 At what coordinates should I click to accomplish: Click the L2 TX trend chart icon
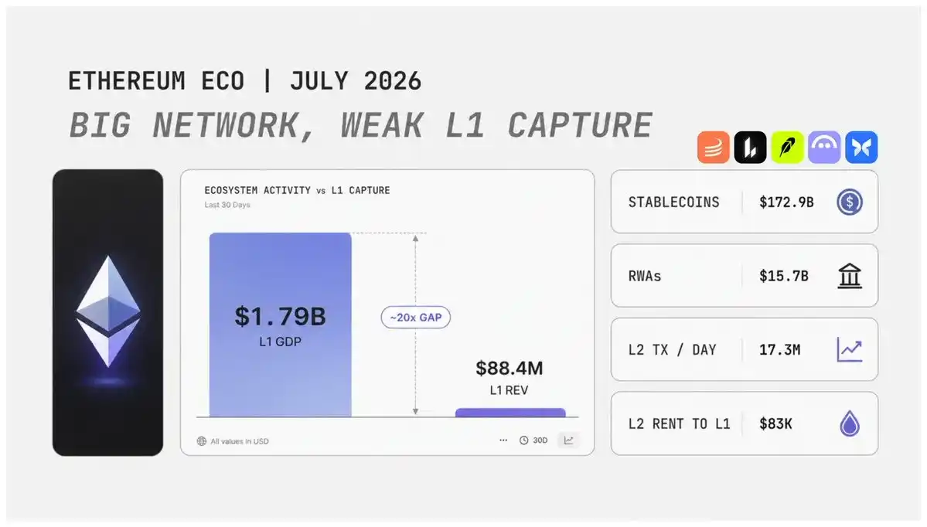(850, 350)
